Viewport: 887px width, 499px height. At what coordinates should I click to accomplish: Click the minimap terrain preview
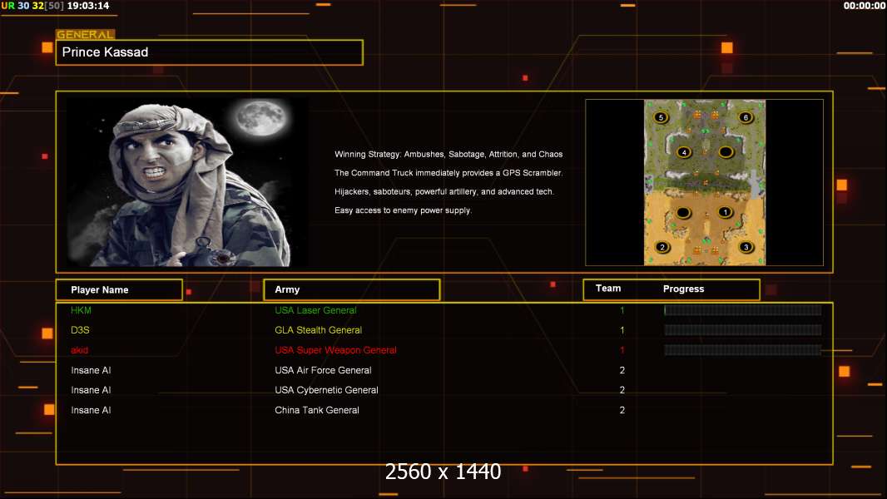click(x=704, y=182)
